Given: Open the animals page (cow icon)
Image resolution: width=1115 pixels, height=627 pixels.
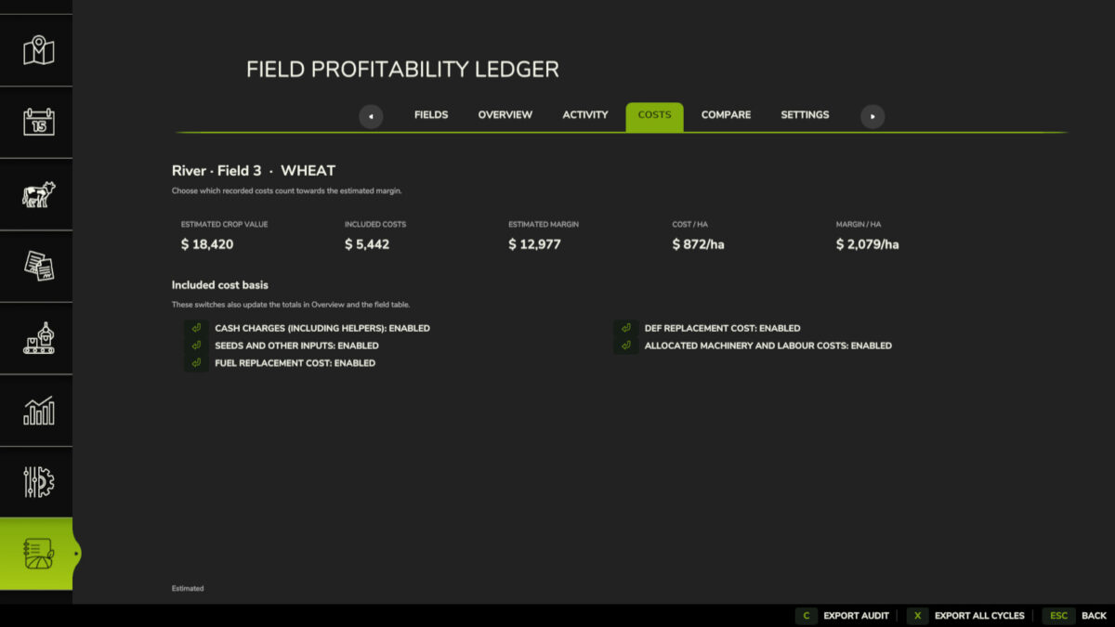Looking at the screenshot, I should (38, 194).
